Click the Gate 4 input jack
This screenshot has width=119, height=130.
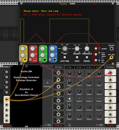coord(58,121)
